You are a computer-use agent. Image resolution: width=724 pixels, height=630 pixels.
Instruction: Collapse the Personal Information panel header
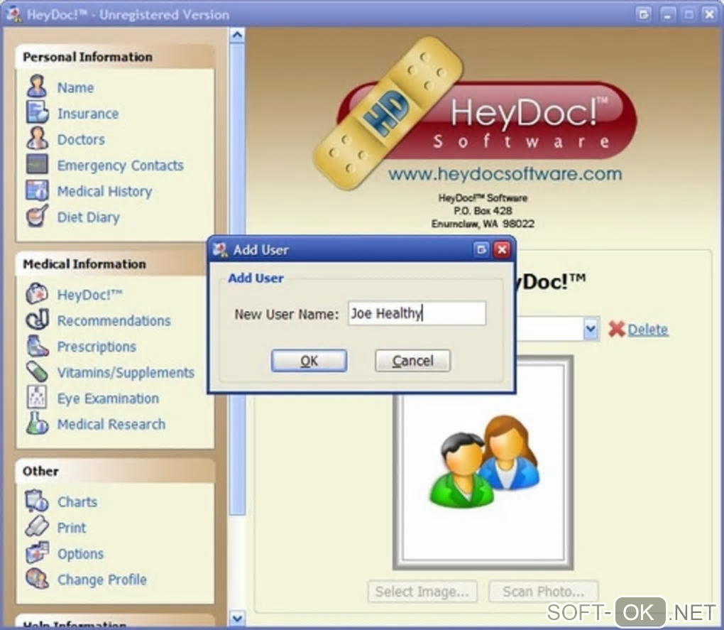point(115,57)
